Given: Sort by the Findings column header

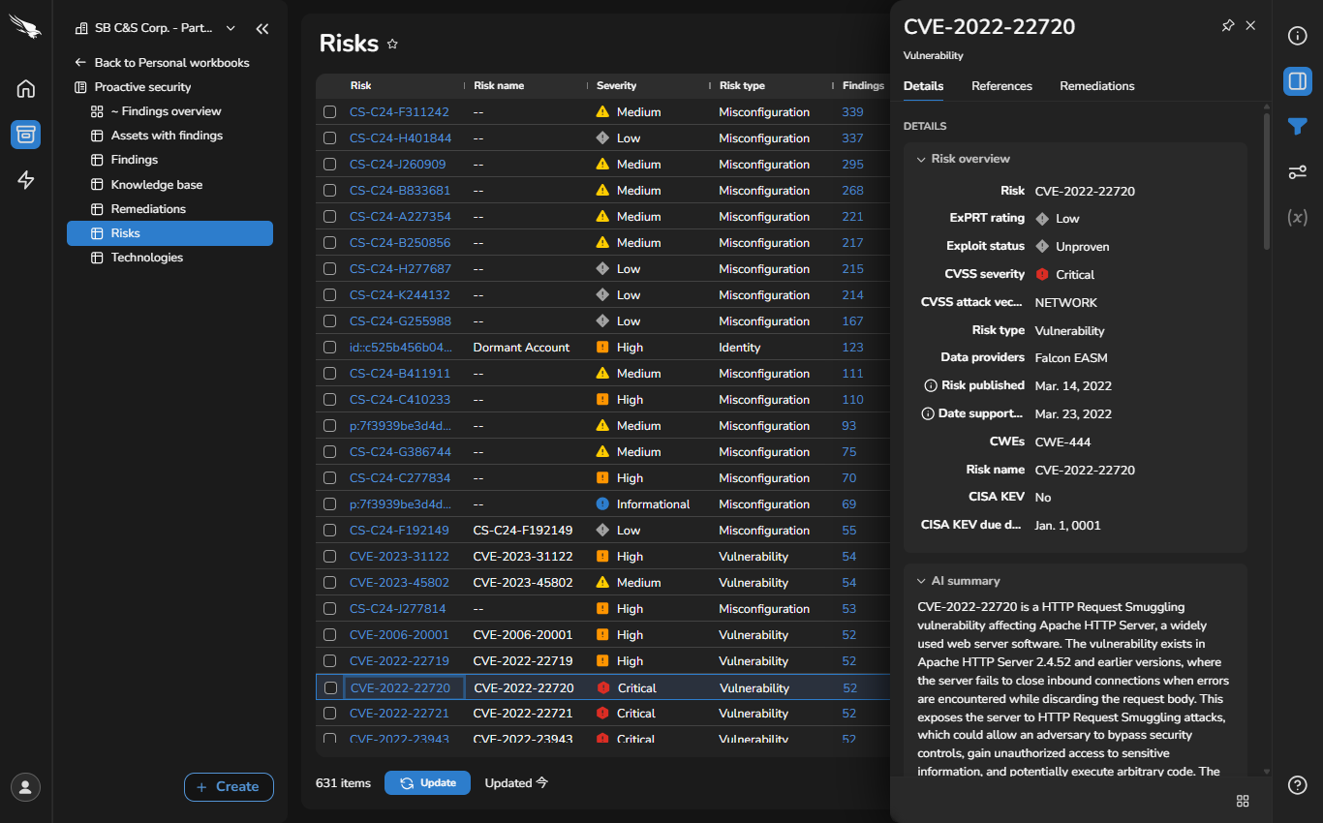Looking at the screenshot, I should 863,85.
